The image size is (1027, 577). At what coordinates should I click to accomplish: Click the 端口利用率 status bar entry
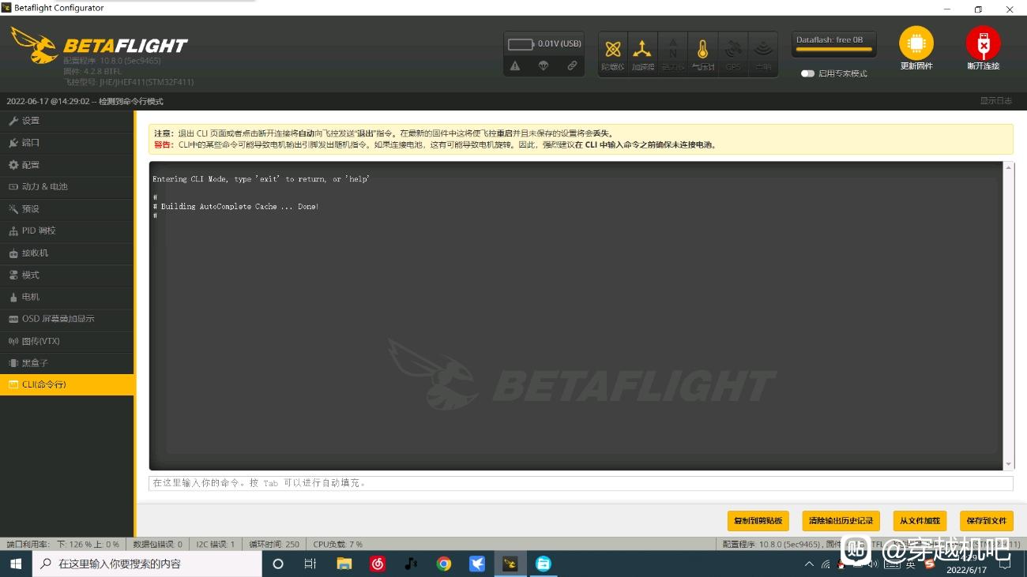(x=63, y=544)
